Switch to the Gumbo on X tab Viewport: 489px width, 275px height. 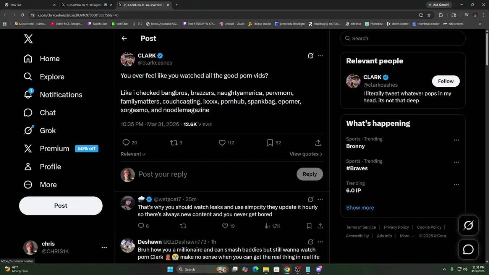click(87, 5)
